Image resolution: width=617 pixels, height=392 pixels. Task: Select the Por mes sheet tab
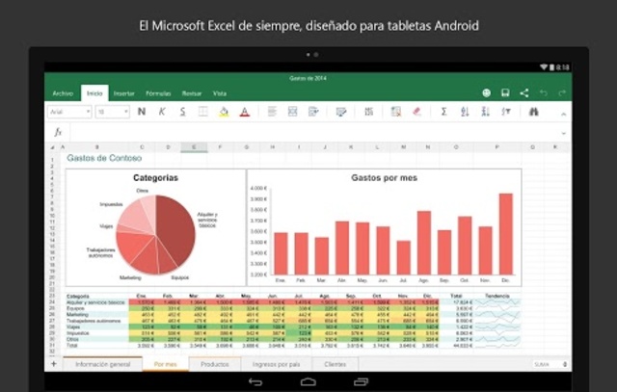(x=165, y=364)
